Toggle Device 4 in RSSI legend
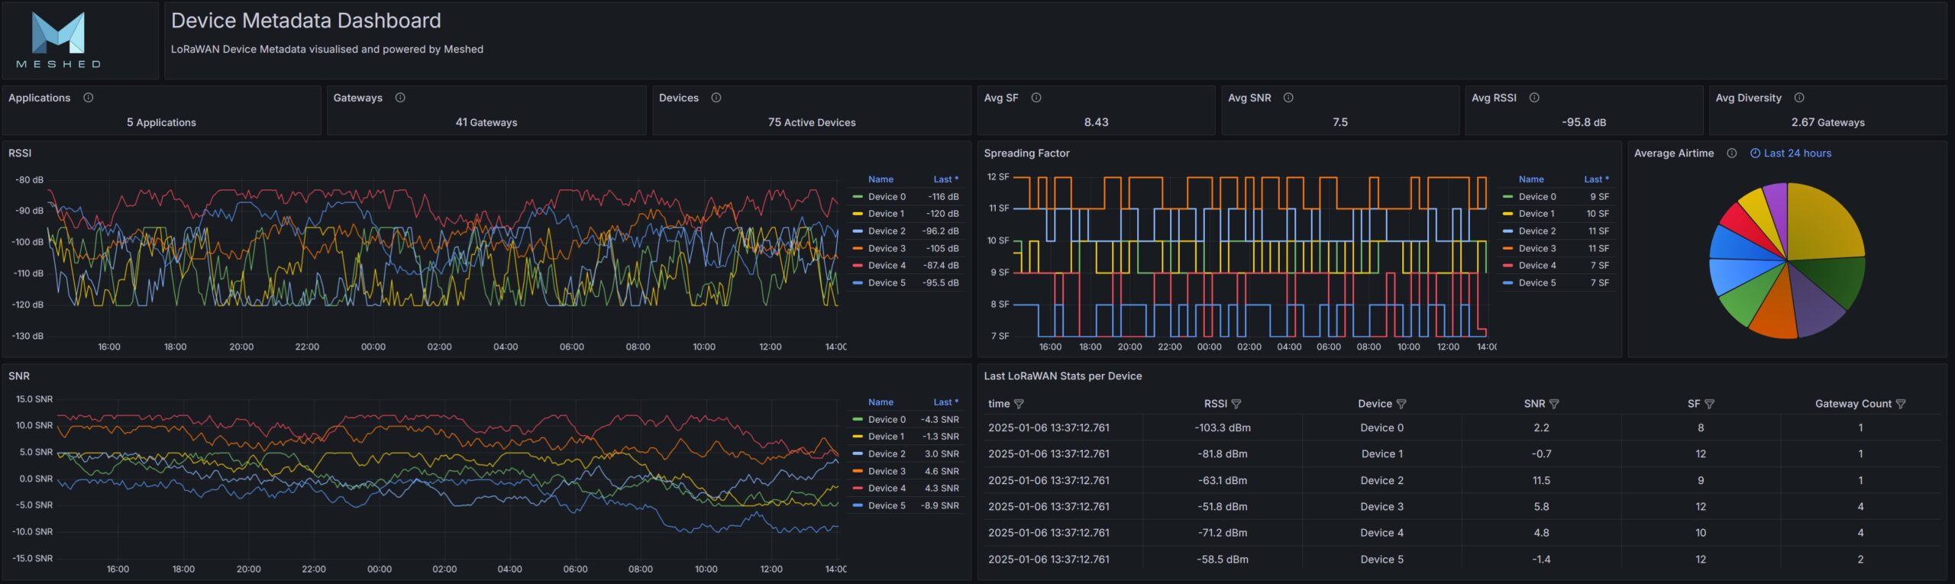This screenshot has height=584, width=1955. pyautogui.click(x=887, y=266)
